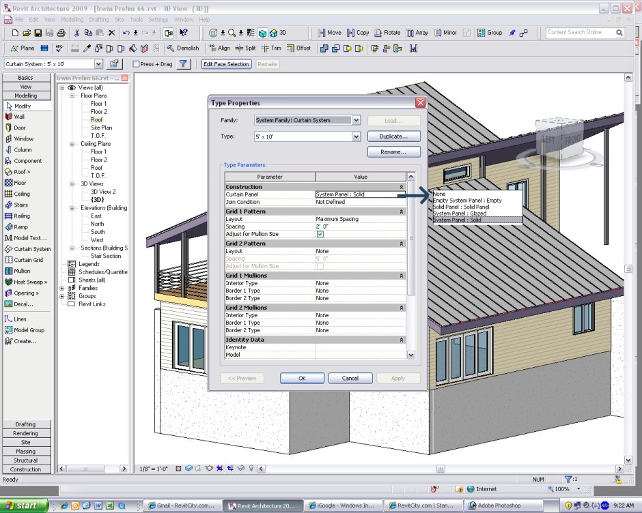Collapse the Grid 1 Pattern group
This screenshot has height=513, width=642.
click(x=402, y=211)
